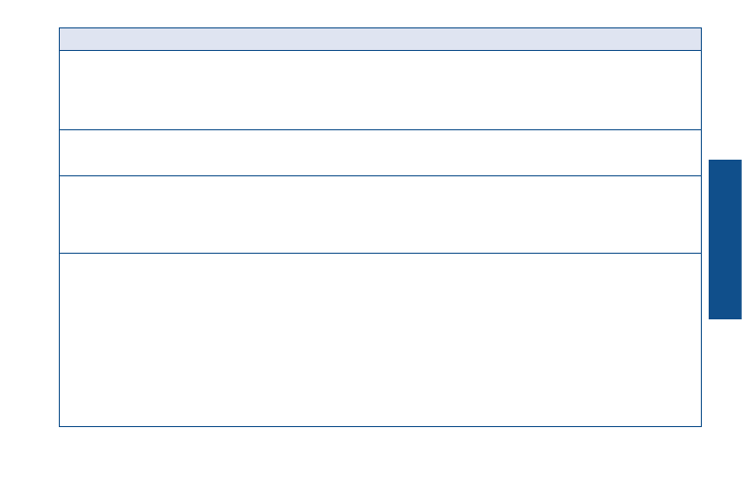Click inside the third table row
The image size is (742, 480).
(x=380, y=215)
